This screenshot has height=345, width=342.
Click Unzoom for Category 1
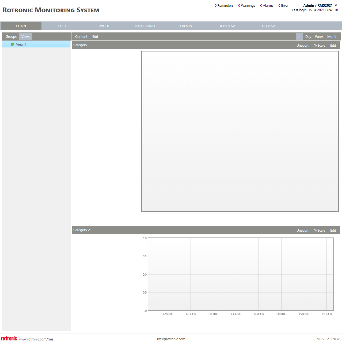tap(303, 45)
